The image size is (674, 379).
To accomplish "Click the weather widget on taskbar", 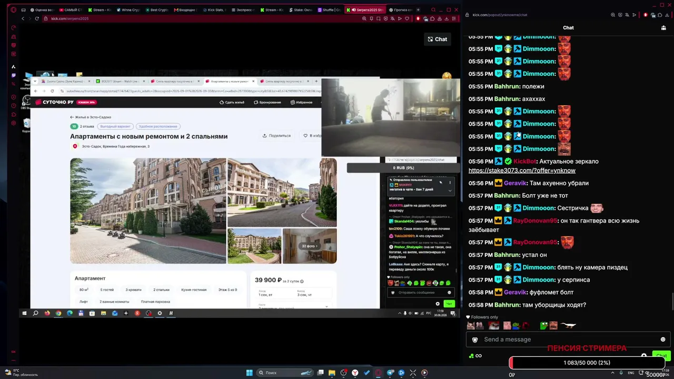I will pyautogui.click(x=21, y=373).
